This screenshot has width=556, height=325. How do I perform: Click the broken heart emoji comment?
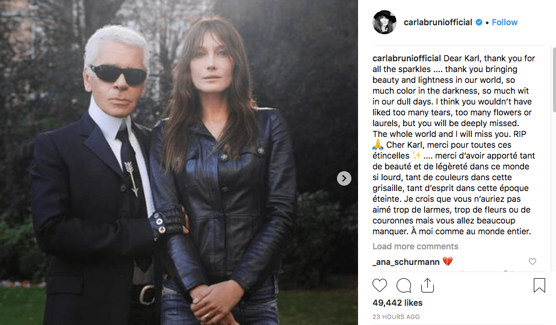[448, 262]
